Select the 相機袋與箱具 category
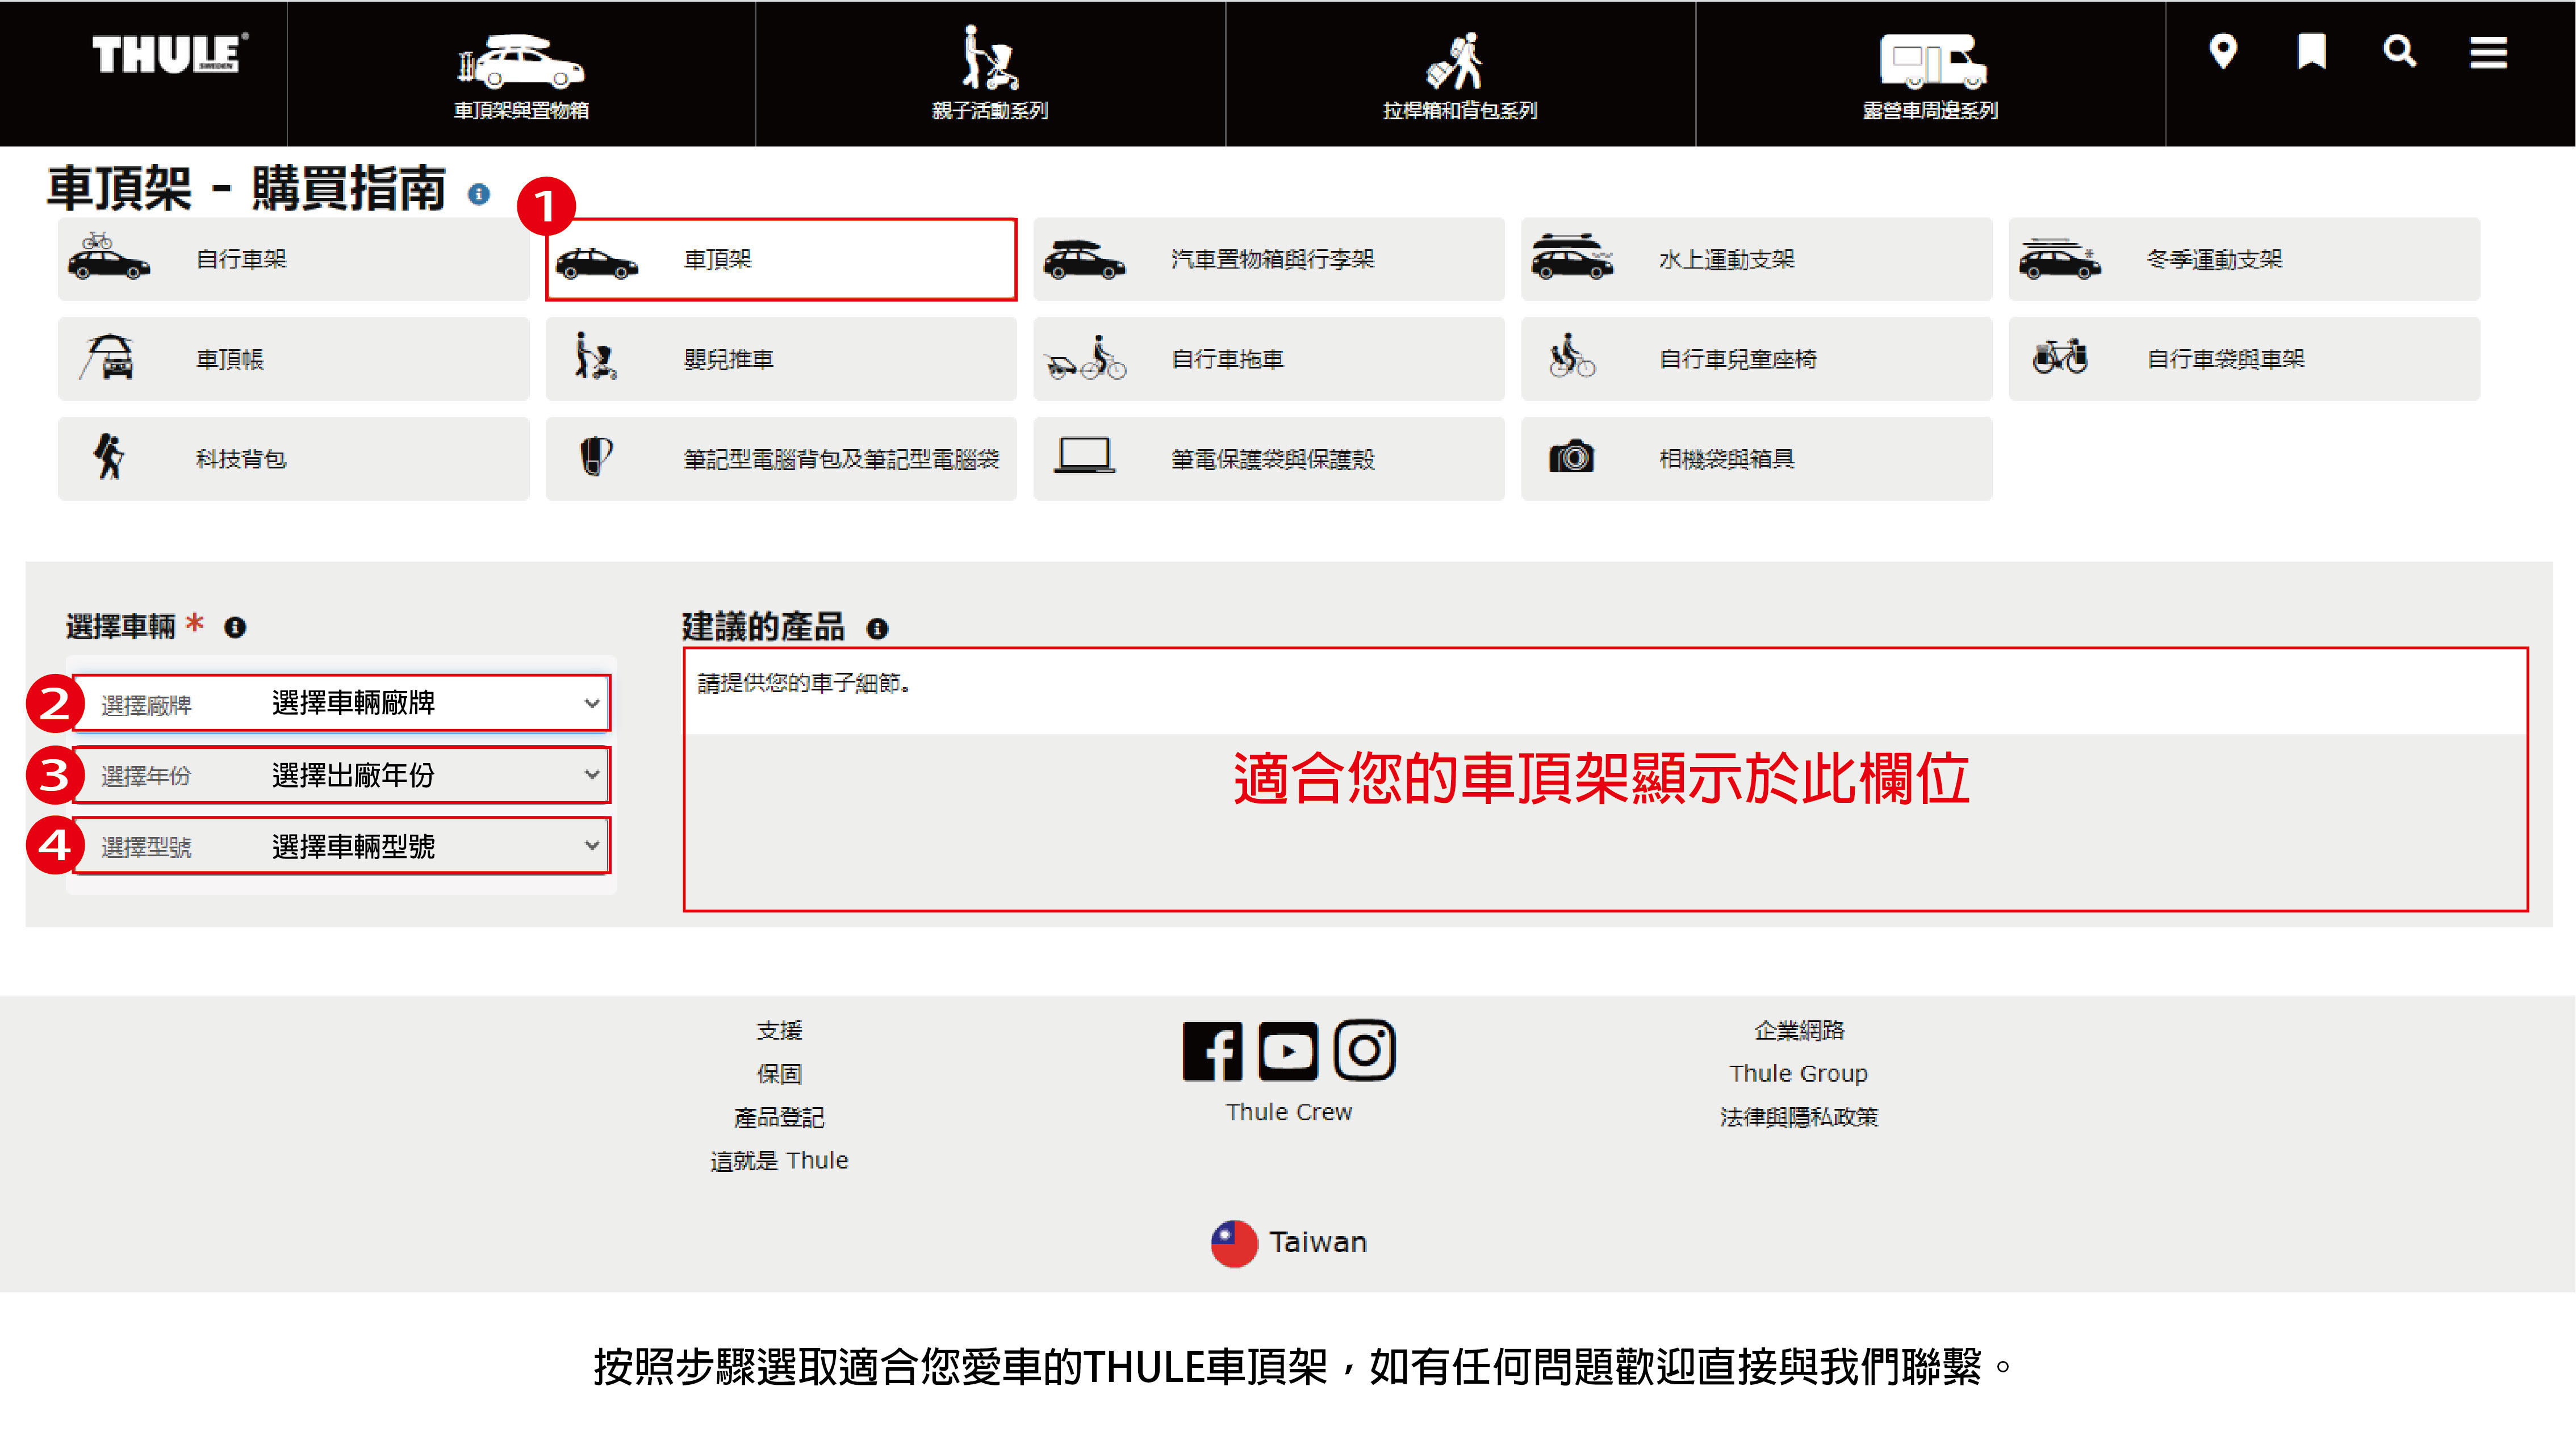Screen dimensions: 2576x1449 pyautogui.click(x=1756, y=459)
